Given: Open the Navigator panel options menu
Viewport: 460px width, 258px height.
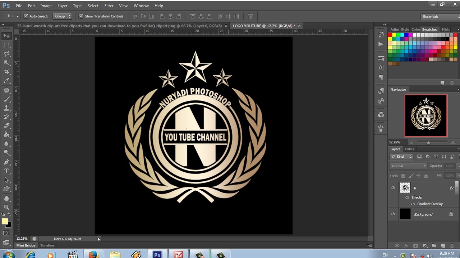Looking at the screenshot, I should pos(458,90).
